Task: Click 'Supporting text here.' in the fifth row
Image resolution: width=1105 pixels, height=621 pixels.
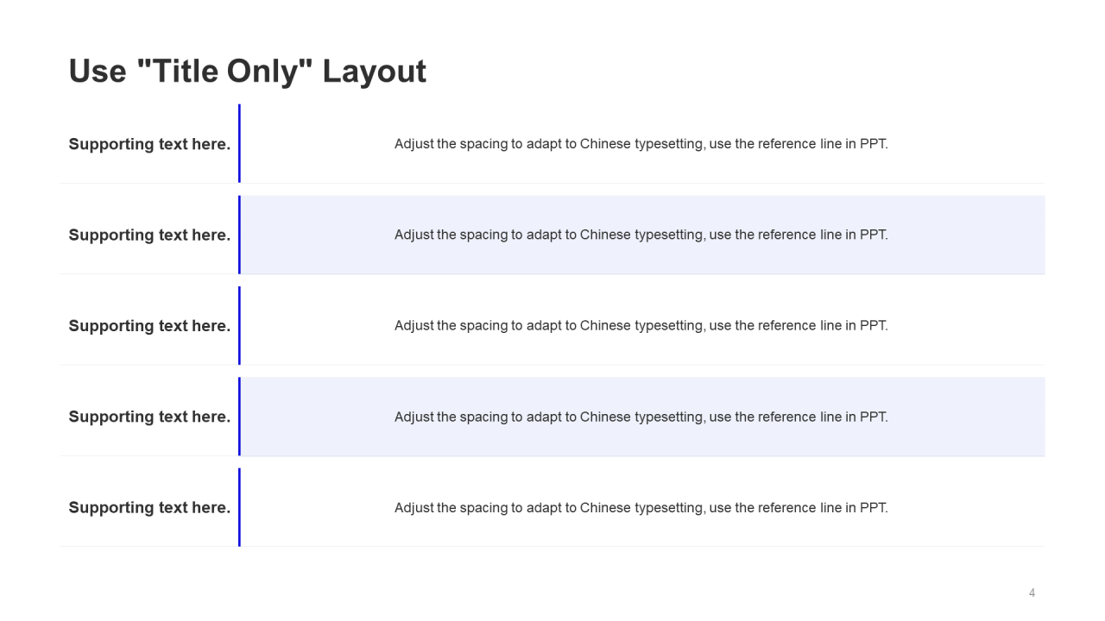Action: click(x=149, y=507)
